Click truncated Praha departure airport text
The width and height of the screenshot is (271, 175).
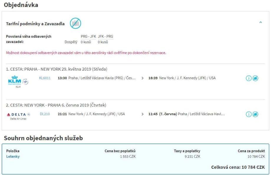[102, 78]
